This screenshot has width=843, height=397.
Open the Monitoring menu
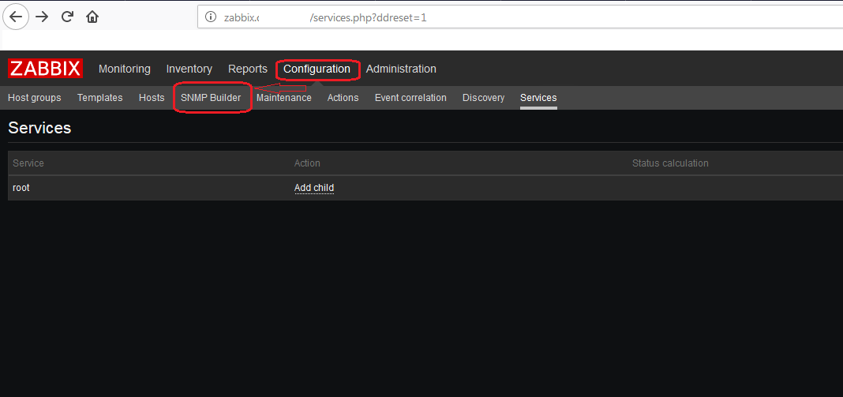(x=125, y=69)
